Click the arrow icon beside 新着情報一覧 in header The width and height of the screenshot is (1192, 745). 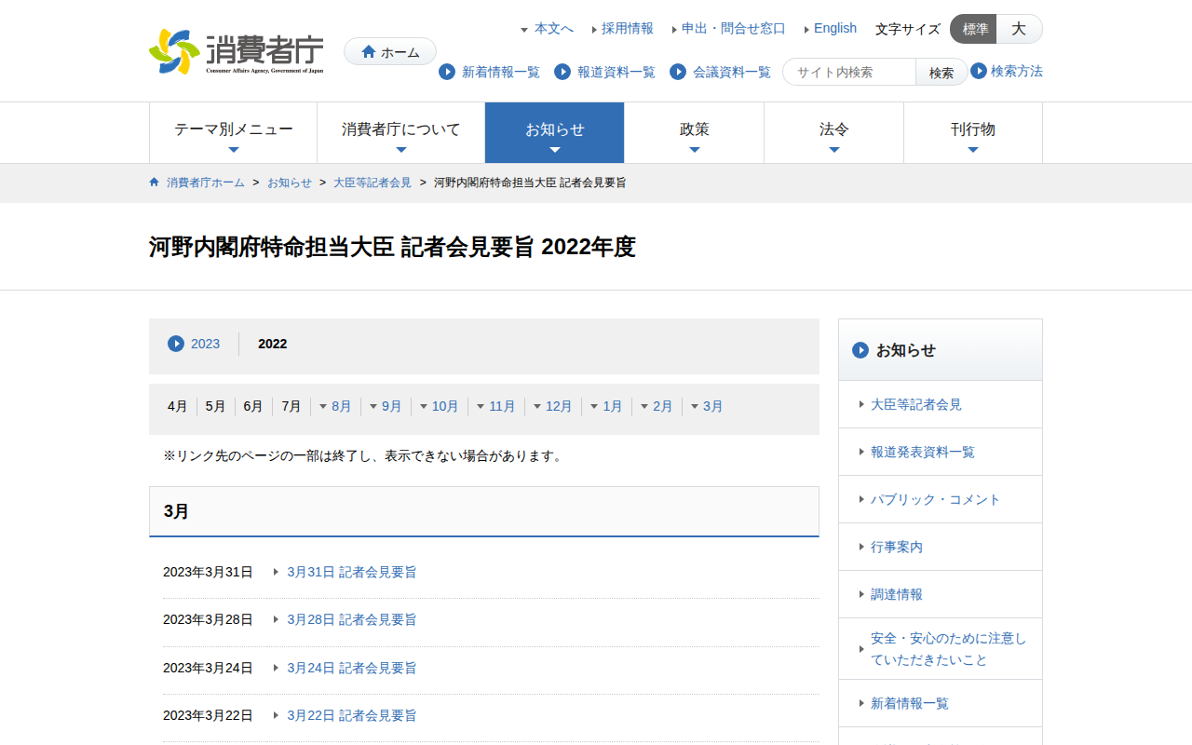click(447, 72)
